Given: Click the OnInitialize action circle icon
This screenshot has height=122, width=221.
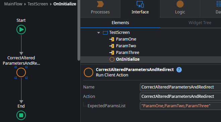Looking at the screenshot, I should 112,59.
